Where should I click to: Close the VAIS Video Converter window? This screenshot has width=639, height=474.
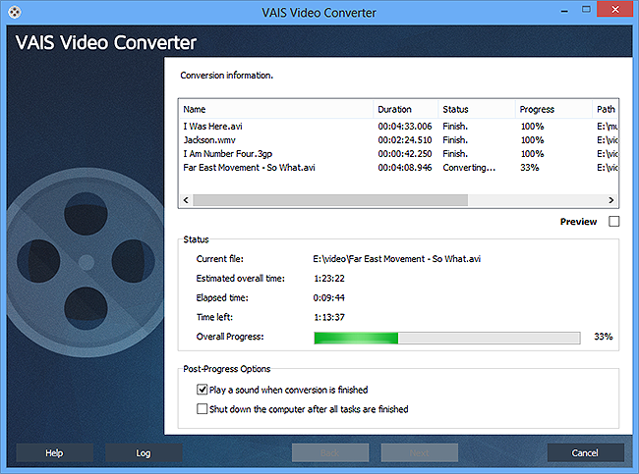pyautogui.click(x=615, y=9)
